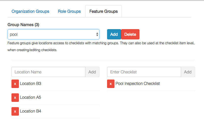Click the Location B4 list entry text
Screen dimensions: 204x121
31,111
